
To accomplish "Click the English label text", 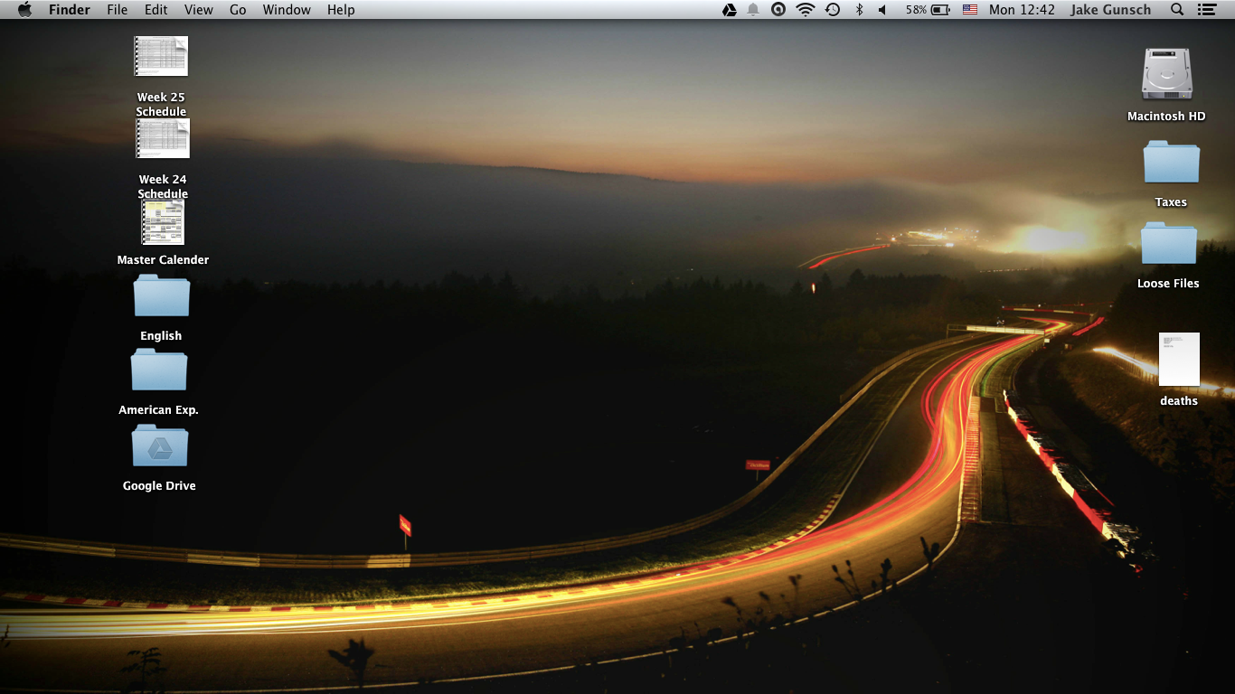I will [x=161, y=336].
